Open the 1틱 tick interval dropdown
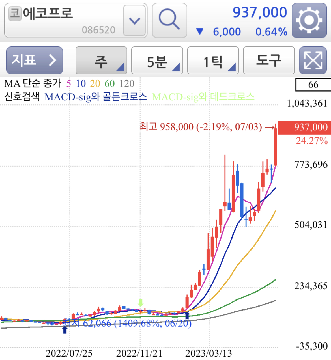The height and width of the screenshot is (360, 331). (213, 60)
